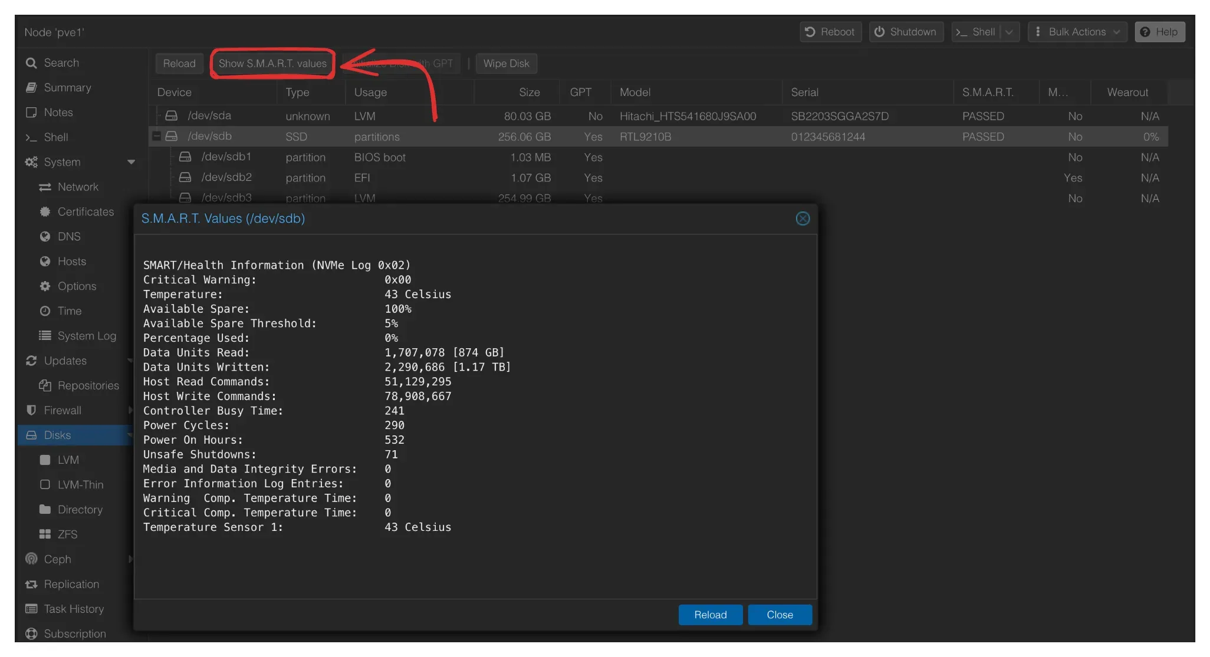The image size is (1210, 657).
Task: Click the Reload button in SMART dialog
Action: (710, 615)
